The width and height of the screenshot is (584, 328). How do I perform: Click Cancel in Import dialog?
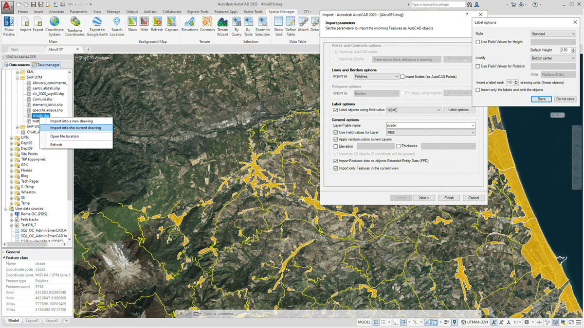coord(474,198)
